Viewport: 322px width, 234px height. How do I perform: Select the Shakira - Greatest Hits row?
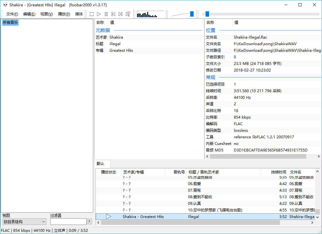(x=205, y=216)
